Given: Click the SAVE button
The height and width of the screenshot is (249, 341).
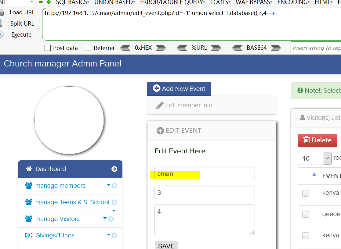Looking at the screenshot, I should [166, 245].
